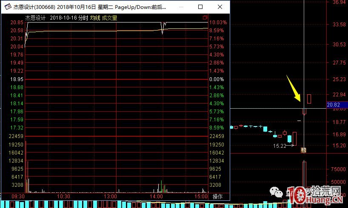Click the green 17.59 price label

pos(17,120)
